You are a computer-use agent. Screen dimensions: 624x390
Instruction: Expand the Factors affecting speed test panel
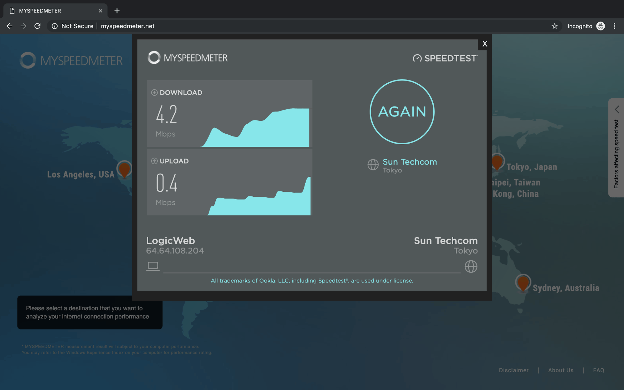tap(617, 109)
